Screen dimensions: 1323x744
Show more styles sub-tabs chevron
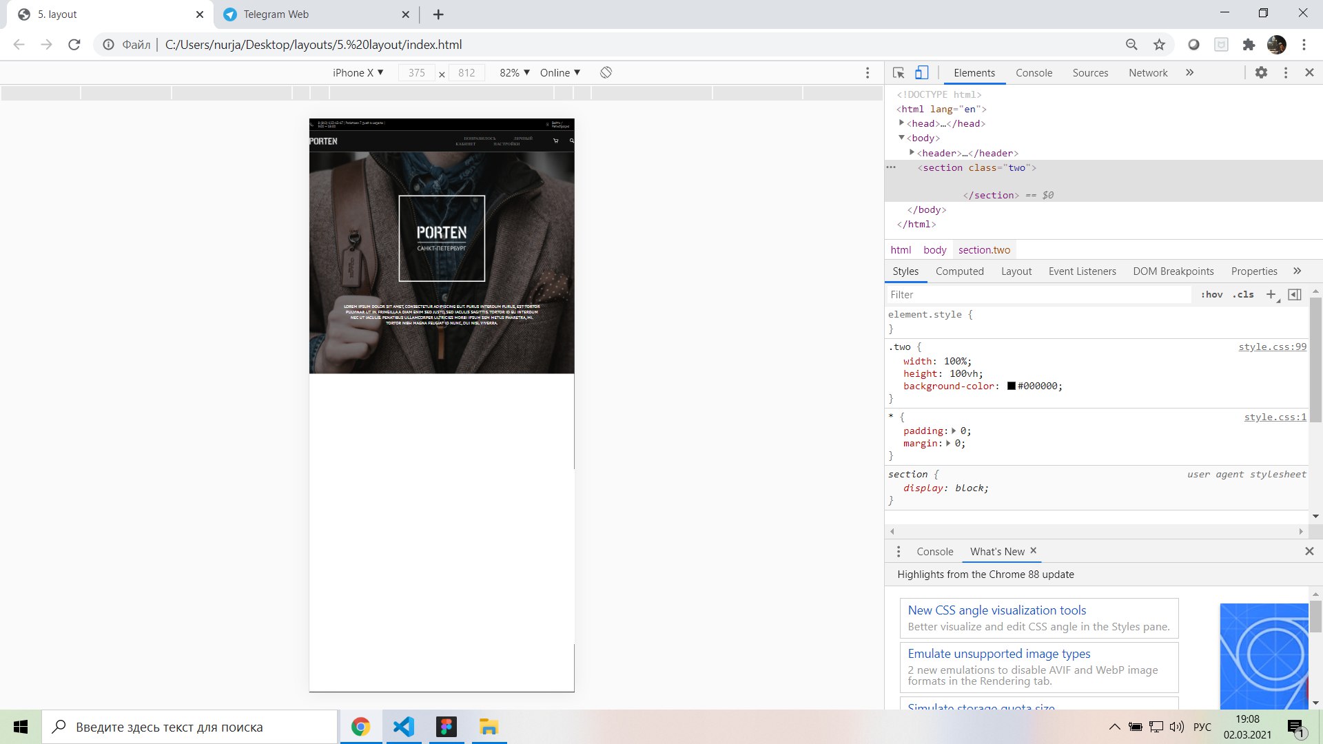[1298, 271]
